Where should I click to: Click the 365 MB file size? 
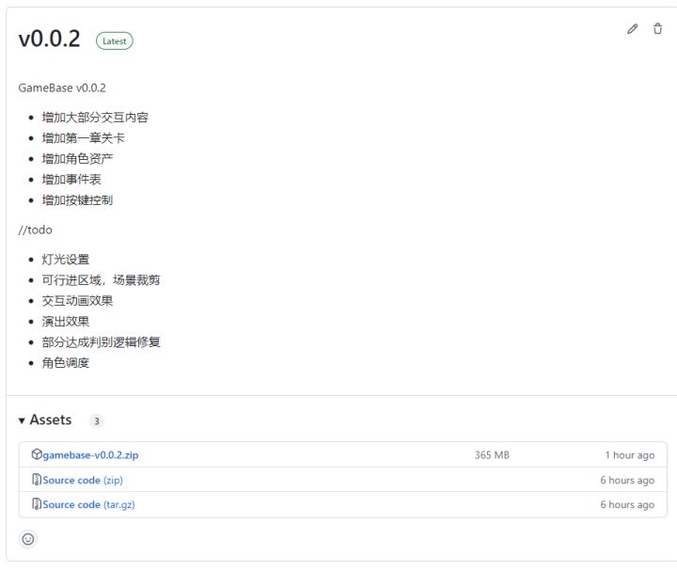point(492,455)
